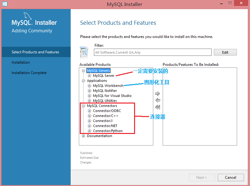Collapse the Applications node
This screenshot has height=186, width=250.
(83, 81)
